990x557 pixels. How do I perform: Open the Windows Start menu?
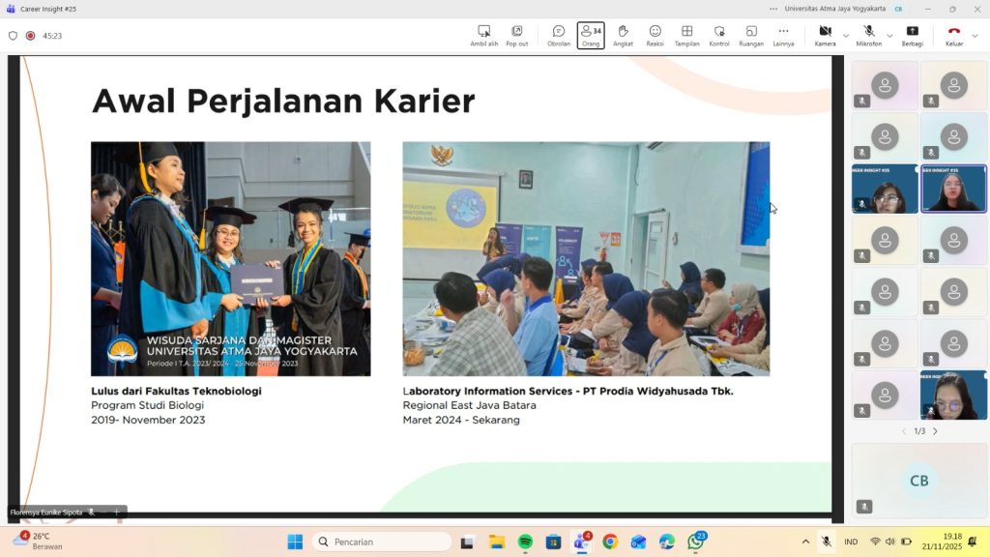(295, 542)
